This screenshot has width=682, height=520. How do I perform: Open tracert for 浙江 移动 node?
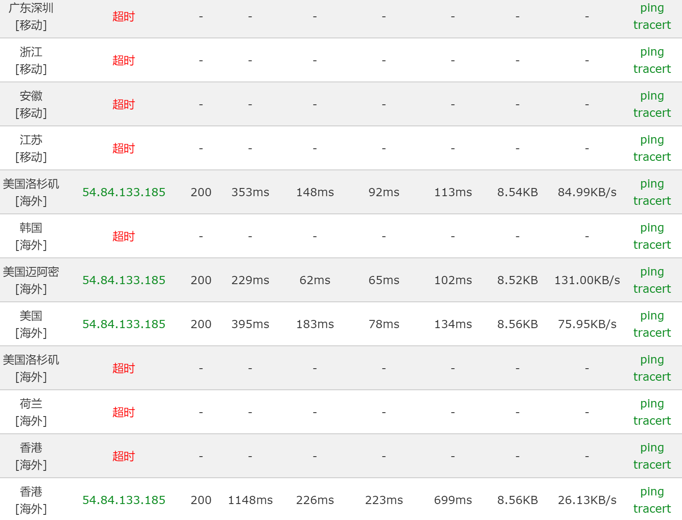coord(651,69)
